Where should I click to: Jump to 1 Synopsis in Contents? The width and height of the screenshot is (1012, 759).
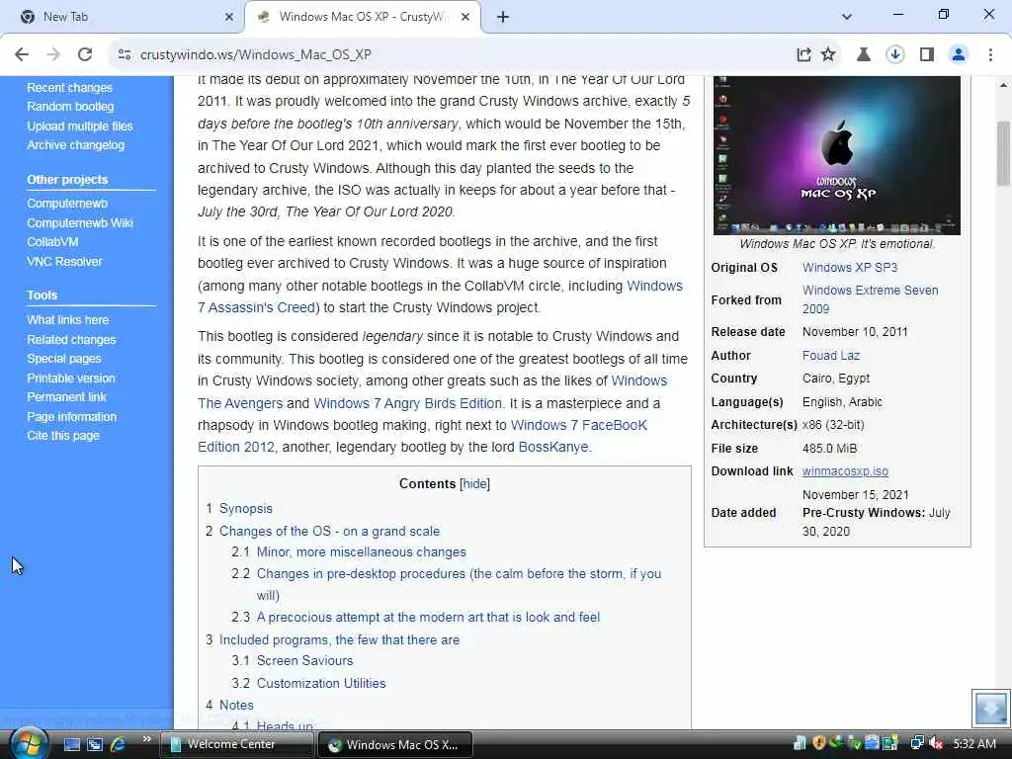pos(245,509)
